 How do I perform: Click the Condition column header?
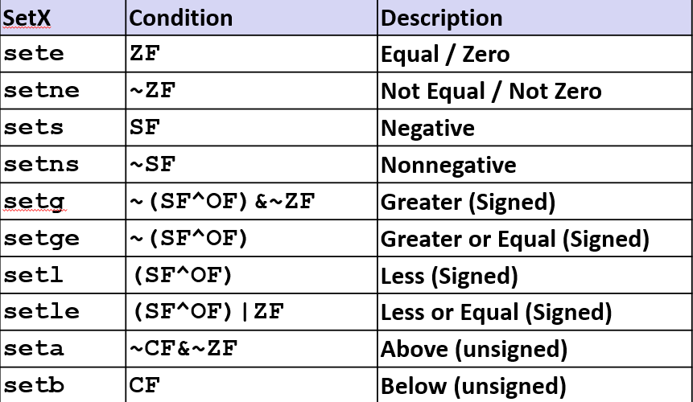[181, 18]
